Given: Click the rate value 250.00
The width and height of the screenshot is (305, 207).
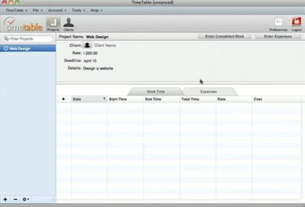Looking at the screenshot, I should pyautogui.click(x=91, y=53).
